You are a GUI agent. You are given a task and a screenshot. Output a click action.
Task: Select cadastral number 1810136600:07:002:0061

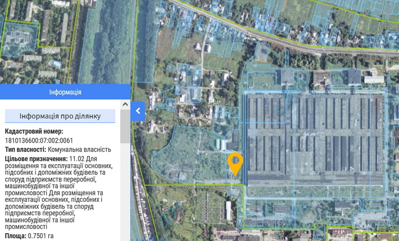pos(39,140)
